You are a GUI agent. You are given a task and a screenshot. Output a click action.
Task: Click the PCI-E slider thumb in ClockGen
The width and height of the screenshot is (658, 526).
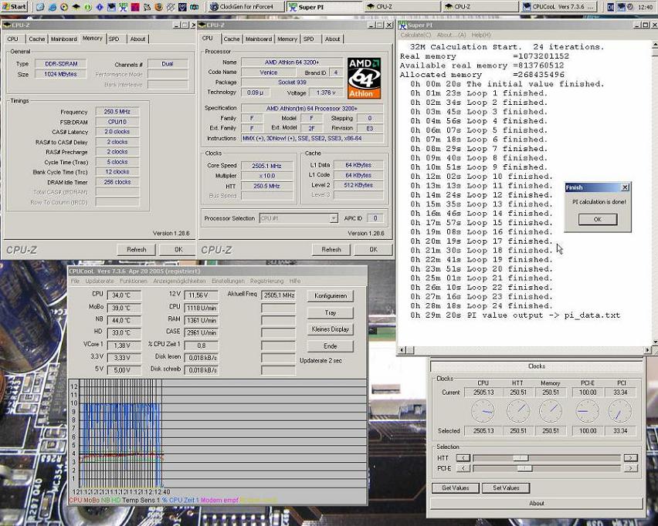point(524,467)
